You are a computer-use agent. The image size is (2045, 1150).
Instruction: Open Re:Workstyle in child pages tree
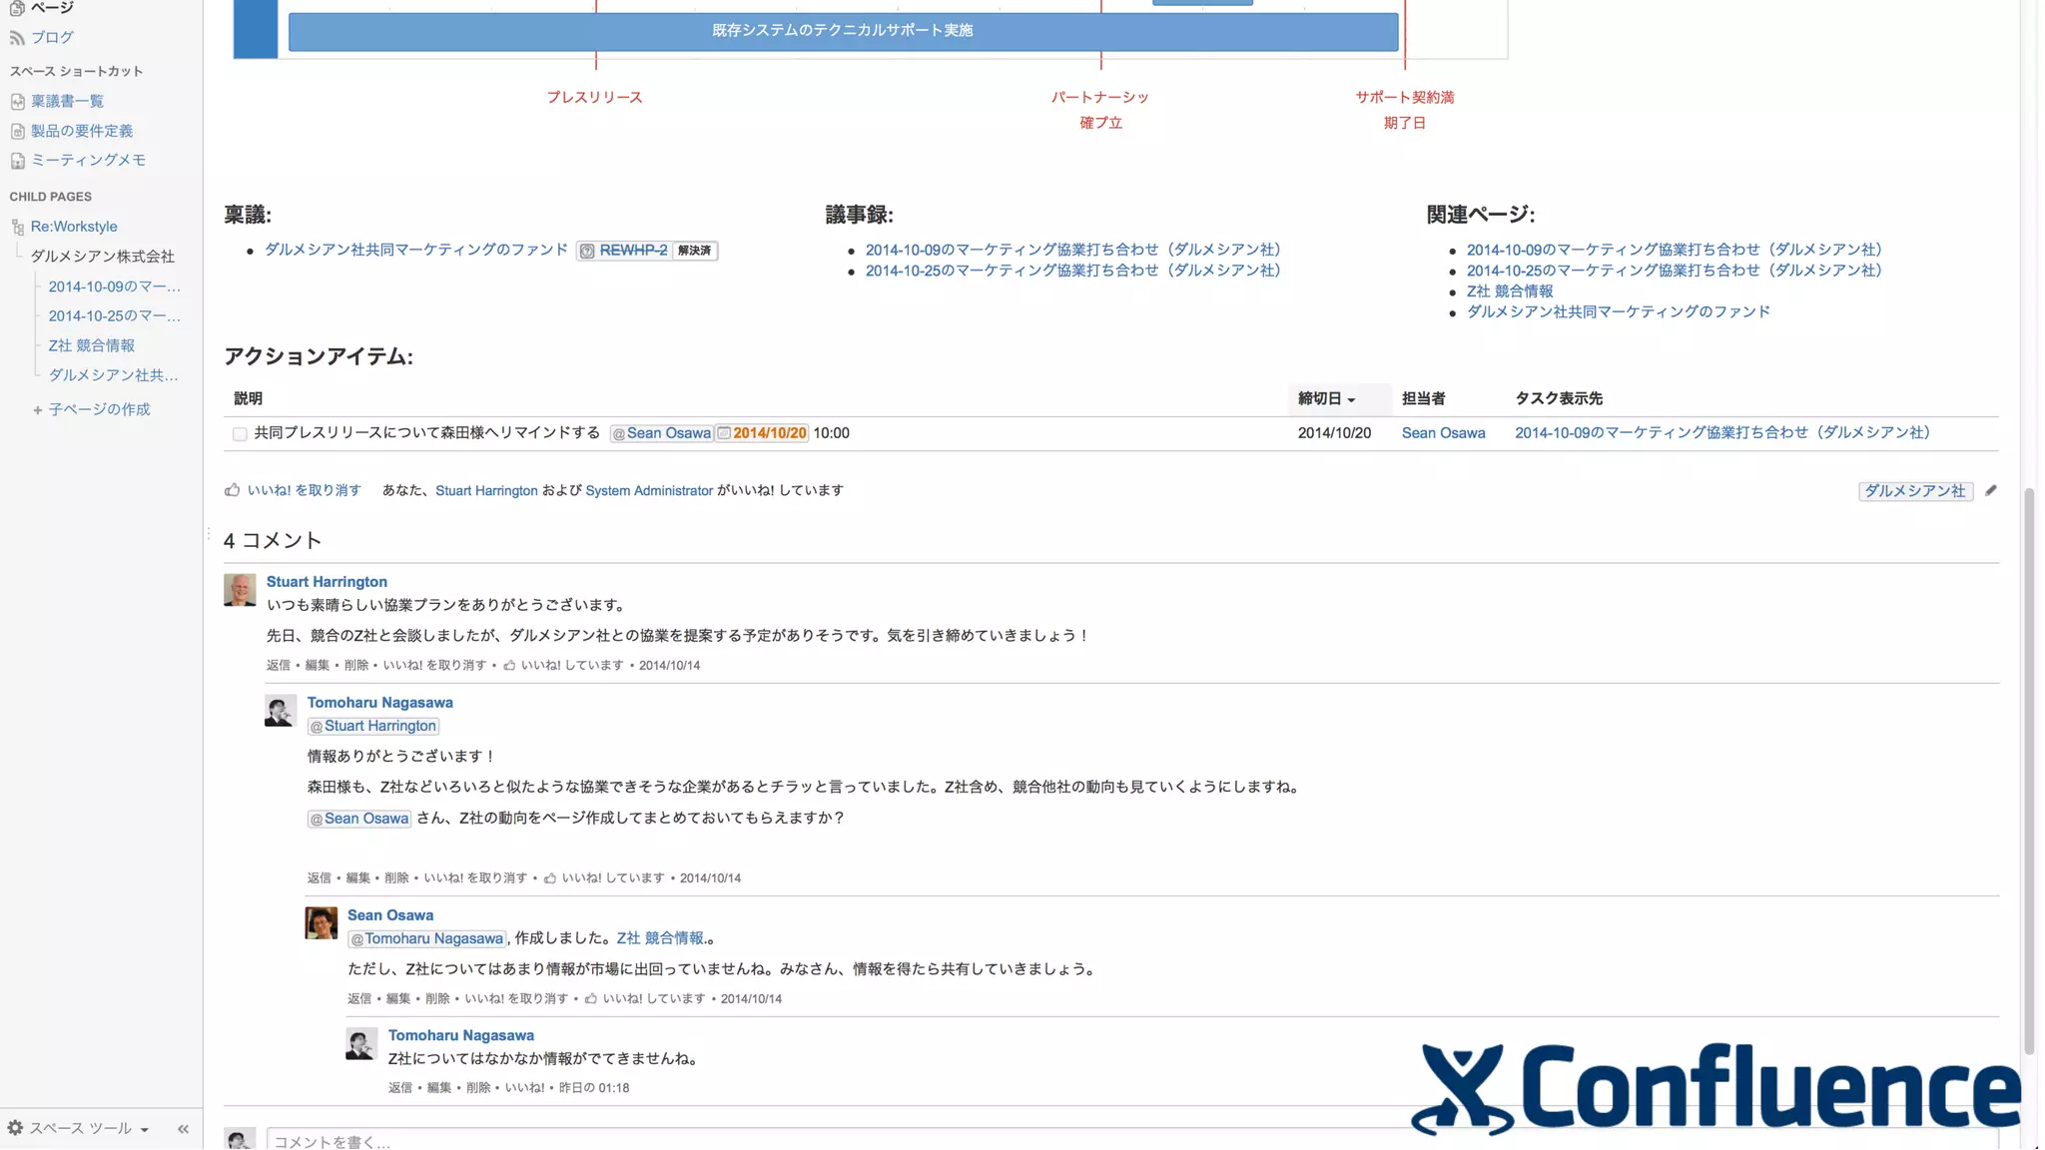[x=73, y=227]
